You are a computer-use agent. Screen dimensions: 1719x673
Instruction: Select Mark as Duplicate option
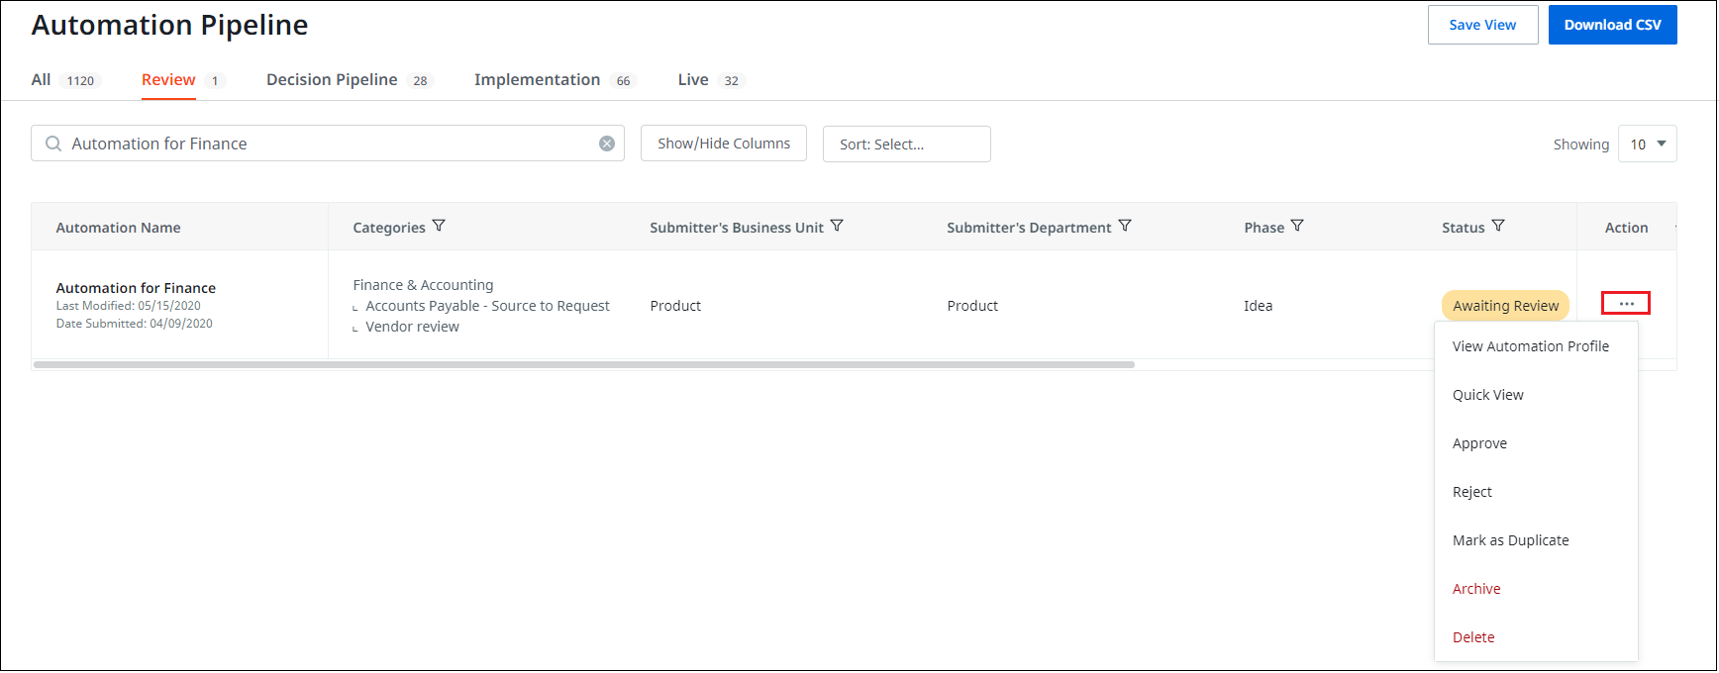(x=1510, y=540)
